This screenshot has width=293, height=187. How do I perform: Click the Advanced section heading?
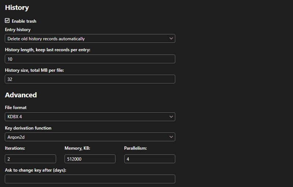pos(21,95)
